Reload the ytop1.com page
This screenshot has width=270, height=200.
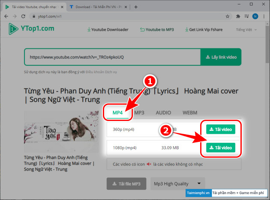tap(23, 16)
